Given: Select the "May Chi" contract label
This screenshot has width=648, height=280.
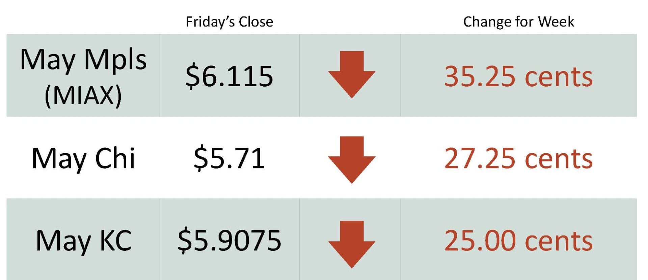Looking at the screenshot, I should pos(83,158).
